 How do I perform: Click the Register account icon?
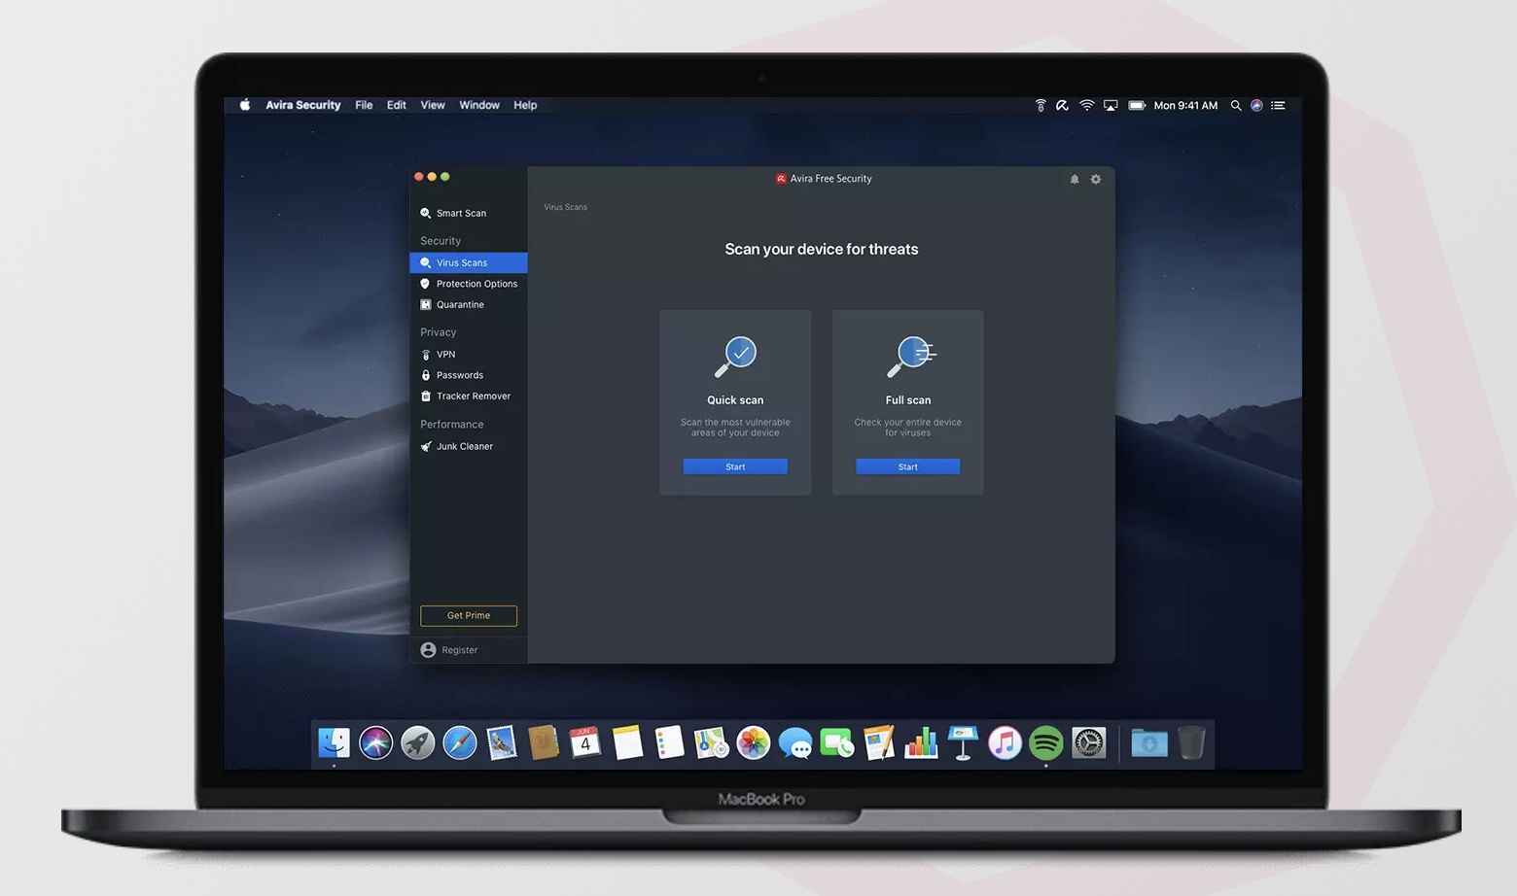pyautogui.click(x=428, y=650)
